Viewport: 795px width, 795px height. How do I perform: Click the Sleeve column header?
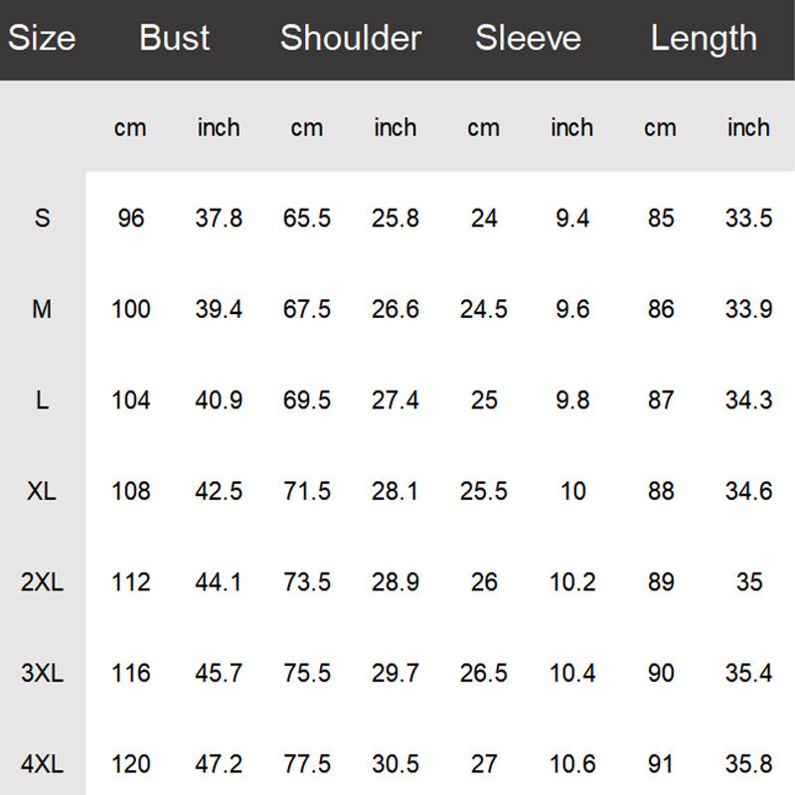click(x=528, y=39)
